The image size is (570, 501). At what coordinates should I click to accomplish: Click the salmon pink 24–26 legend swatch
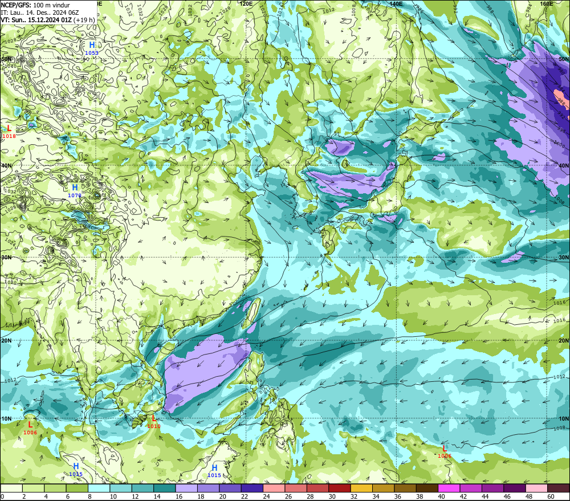(274, 488)
